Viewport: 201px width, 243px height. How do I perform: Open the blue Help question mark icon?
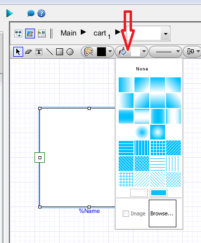click(x=41, y=13)
